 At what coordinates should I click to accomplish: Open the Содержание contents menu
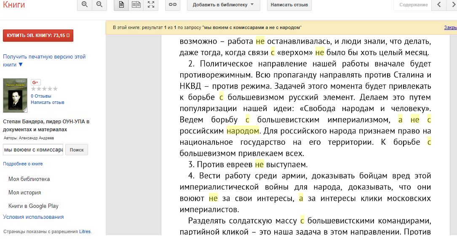(413, 5)
